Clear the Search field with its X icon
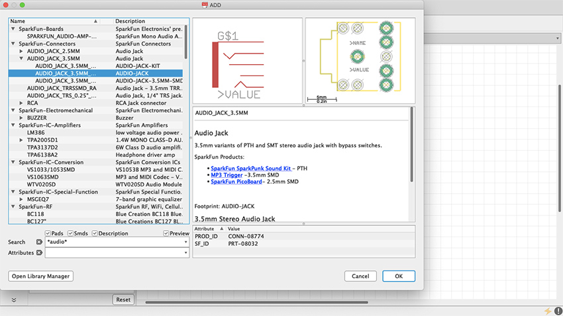The width and height of the screenshot is (563, 316). 39,242
